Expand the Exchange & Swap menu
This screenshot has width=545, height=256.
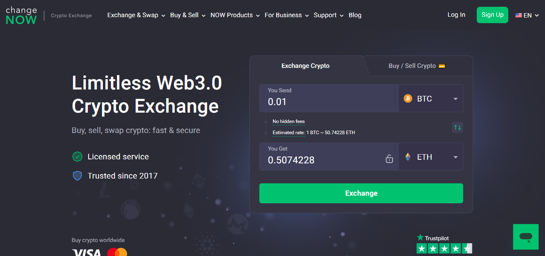136,15
